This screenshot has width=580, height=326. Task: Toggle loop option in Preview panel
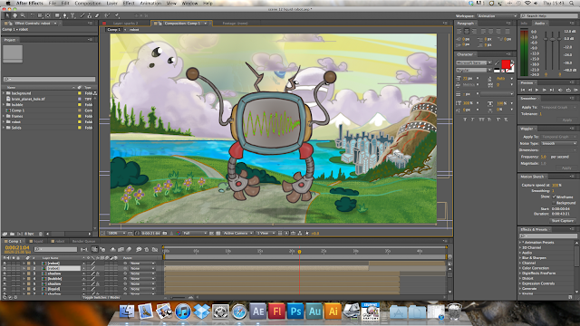pos(568,90)
